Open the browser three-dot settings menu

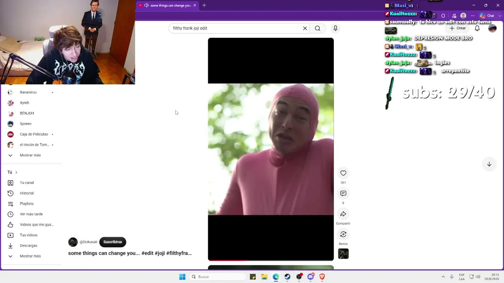(x=473, y=16)
